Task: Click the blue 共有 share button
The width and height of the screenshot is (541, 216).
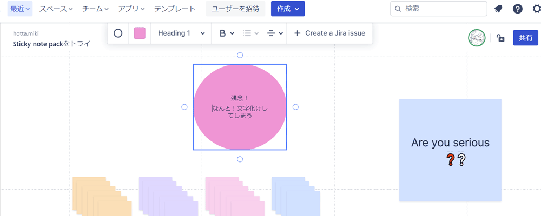Action: click(x=525, y=38)
